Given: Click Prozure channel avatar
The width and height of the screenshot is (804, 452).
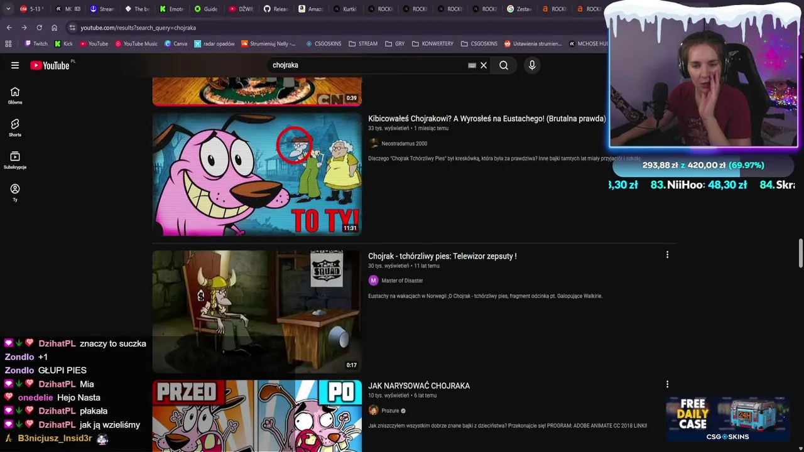Looking at the screenshot, I should click(x=374, y=411).
